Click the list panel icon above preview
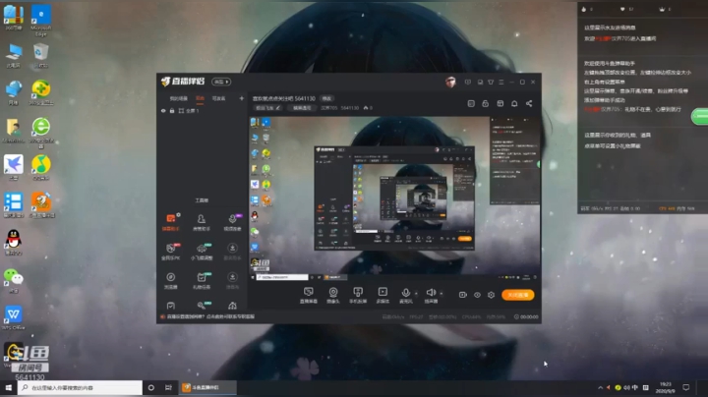 coord(471,103)
